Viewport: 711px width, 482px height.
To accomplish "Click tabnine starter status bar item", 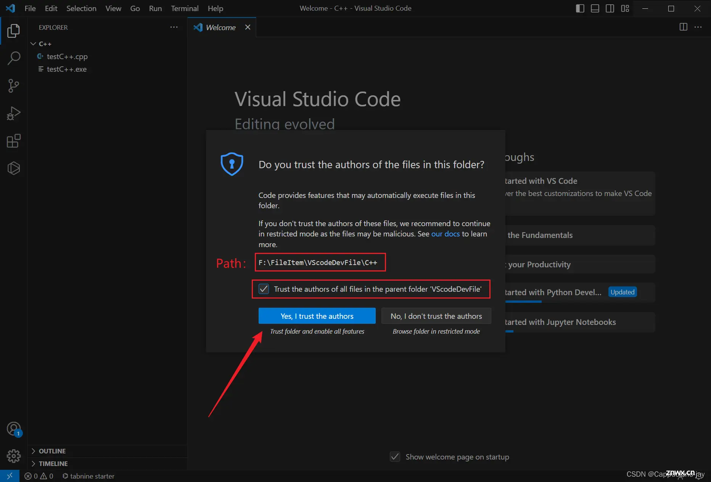I will 88,476.
